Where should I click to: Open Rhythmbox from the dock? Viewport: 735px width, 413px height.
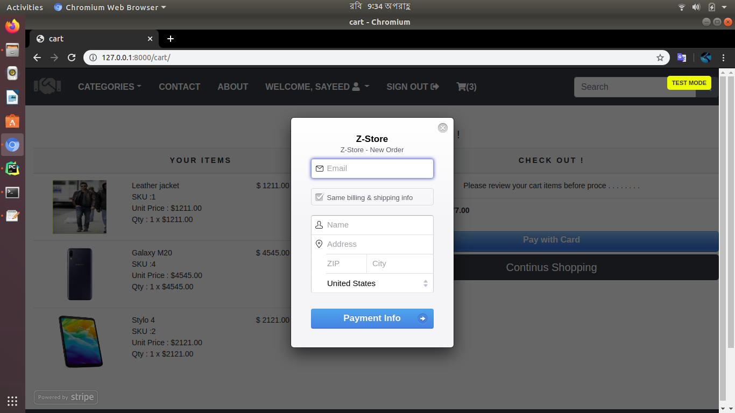(x=12, y=74)
